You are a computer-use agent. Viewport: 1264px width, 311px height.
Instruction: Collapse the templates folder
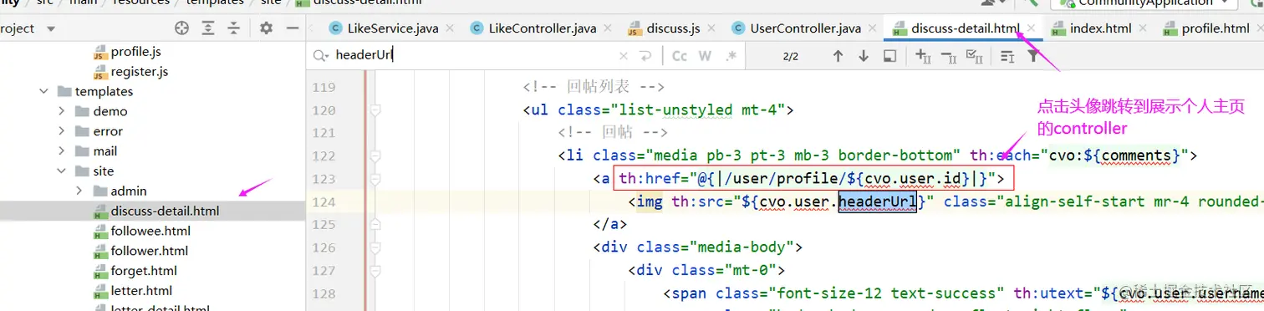tap(43, 91)
